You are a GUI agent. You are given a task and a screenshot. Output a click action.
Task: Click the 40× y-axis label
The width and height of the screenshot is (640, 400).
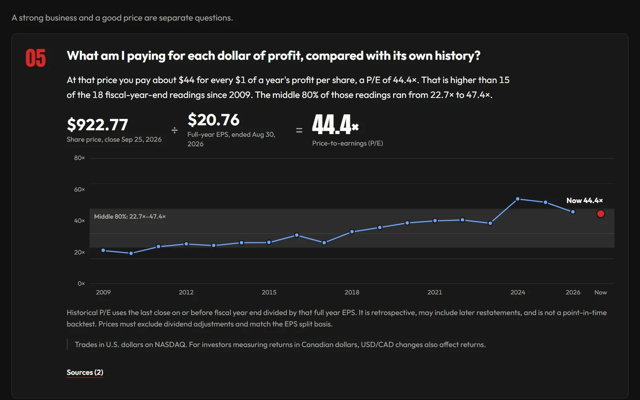pos(79,221)
